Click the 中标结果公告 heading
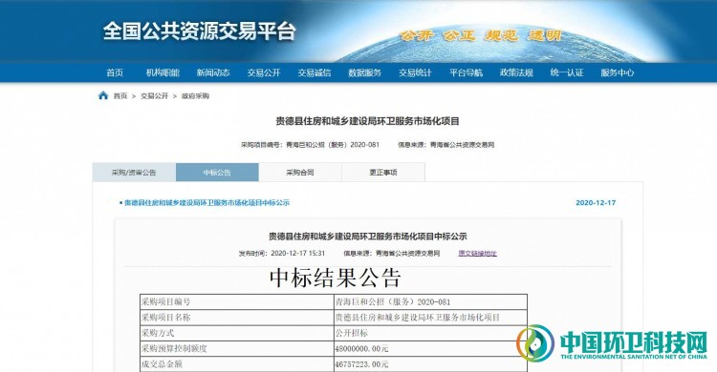The height and width of the screenshot is (372, 717). (336, 278)
